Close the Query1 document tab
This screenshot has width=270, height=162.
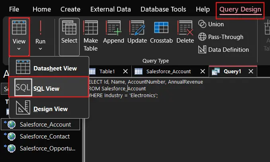point(251,71)
